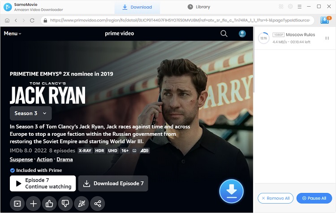This screenshot has height=213, width=336.
Task: Open the Suspense genre link
Action: [21, 159]
